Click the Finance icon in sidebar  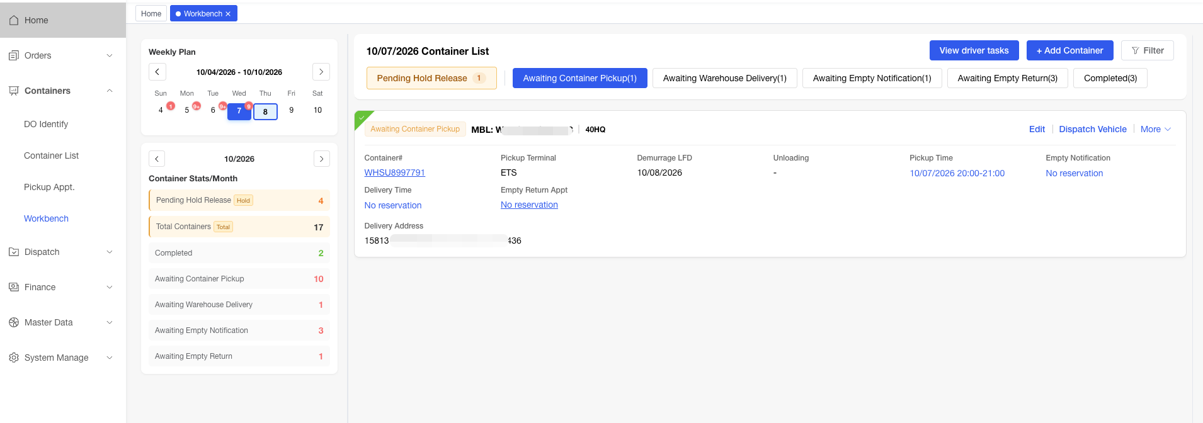pyautogui.click(x=14, y=287)
